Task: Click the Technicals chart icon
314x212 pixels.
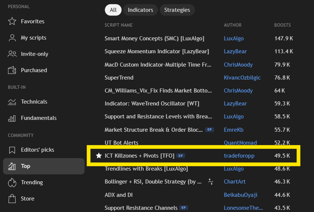Action: click(12, 102)
